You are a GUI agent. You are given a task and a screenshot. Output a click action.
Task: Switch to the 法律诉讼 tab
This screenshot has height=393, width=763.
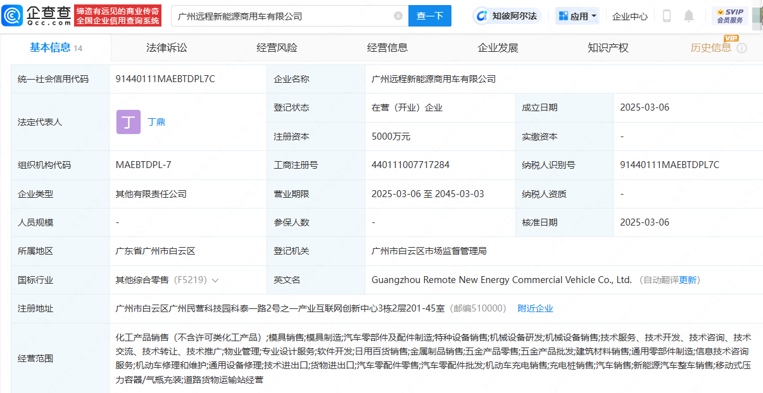167,47
